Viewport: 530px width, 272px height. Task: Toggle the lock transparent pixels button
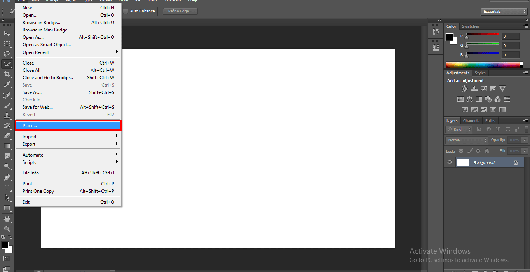[461, 151]
